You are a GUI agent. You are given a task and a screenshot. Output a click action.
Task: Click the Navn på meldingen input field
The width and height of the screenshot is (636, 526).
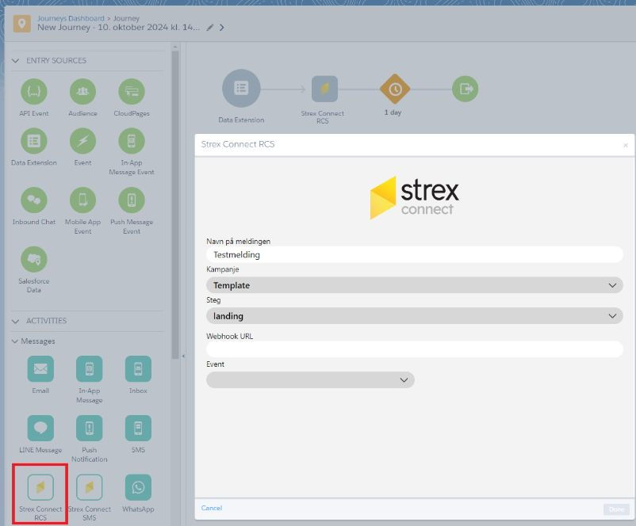coord(415,254)
